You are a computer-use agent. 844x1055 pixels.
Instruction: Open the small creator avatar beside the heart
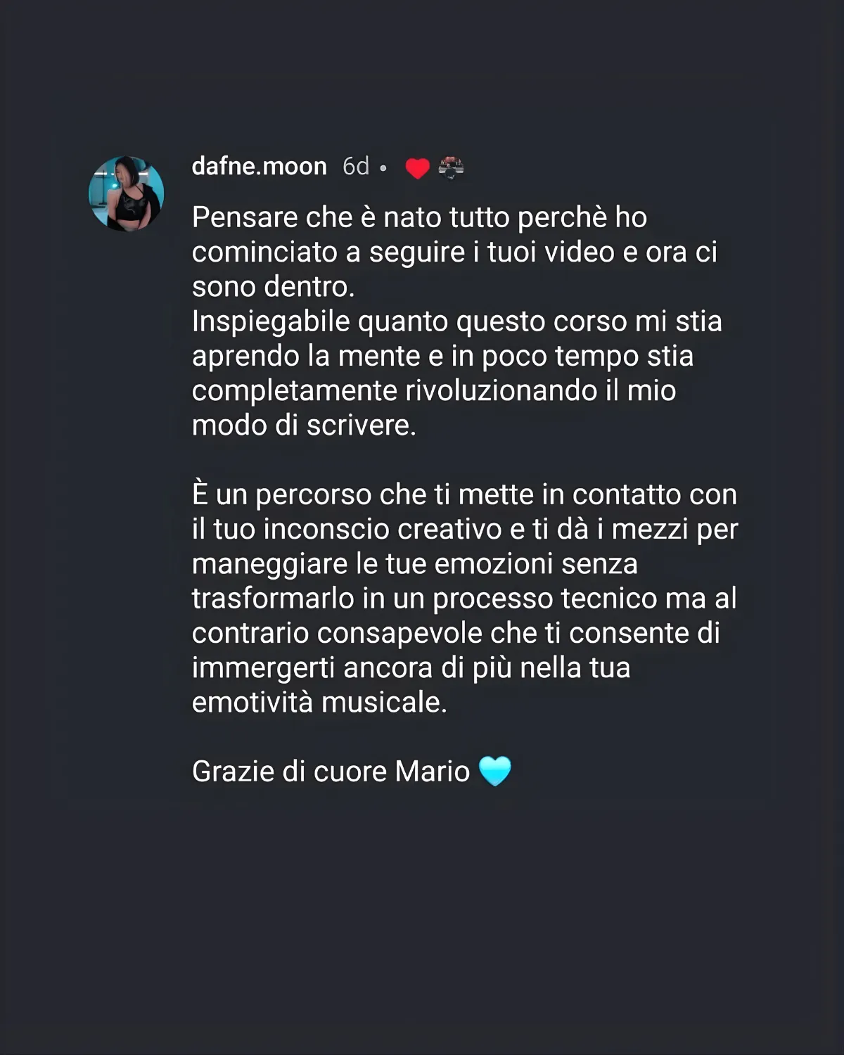pyautogui.click(x=451, y=167)
